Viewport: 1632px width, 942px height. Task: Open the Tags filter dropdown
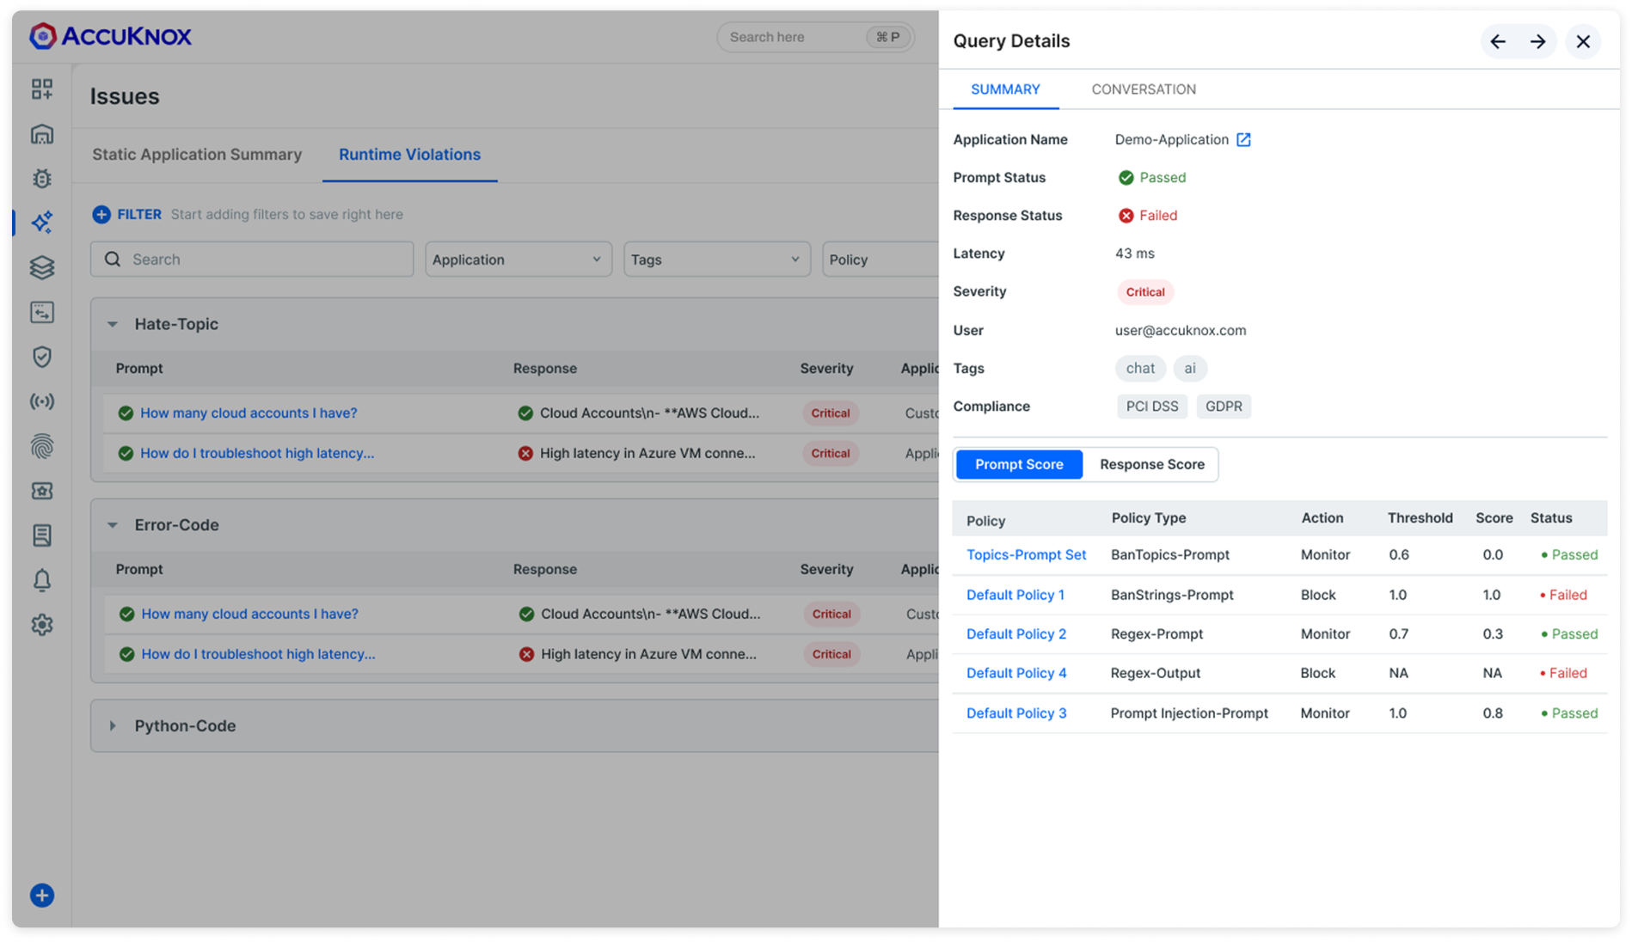(716, 259)
